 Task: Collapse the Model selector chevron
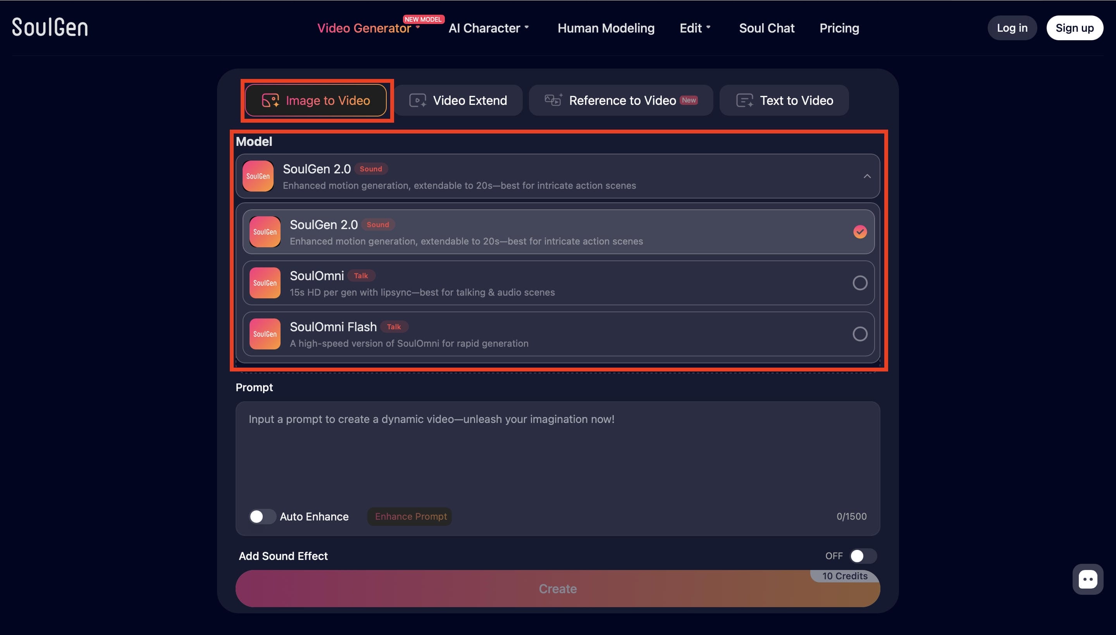point(867,176)
